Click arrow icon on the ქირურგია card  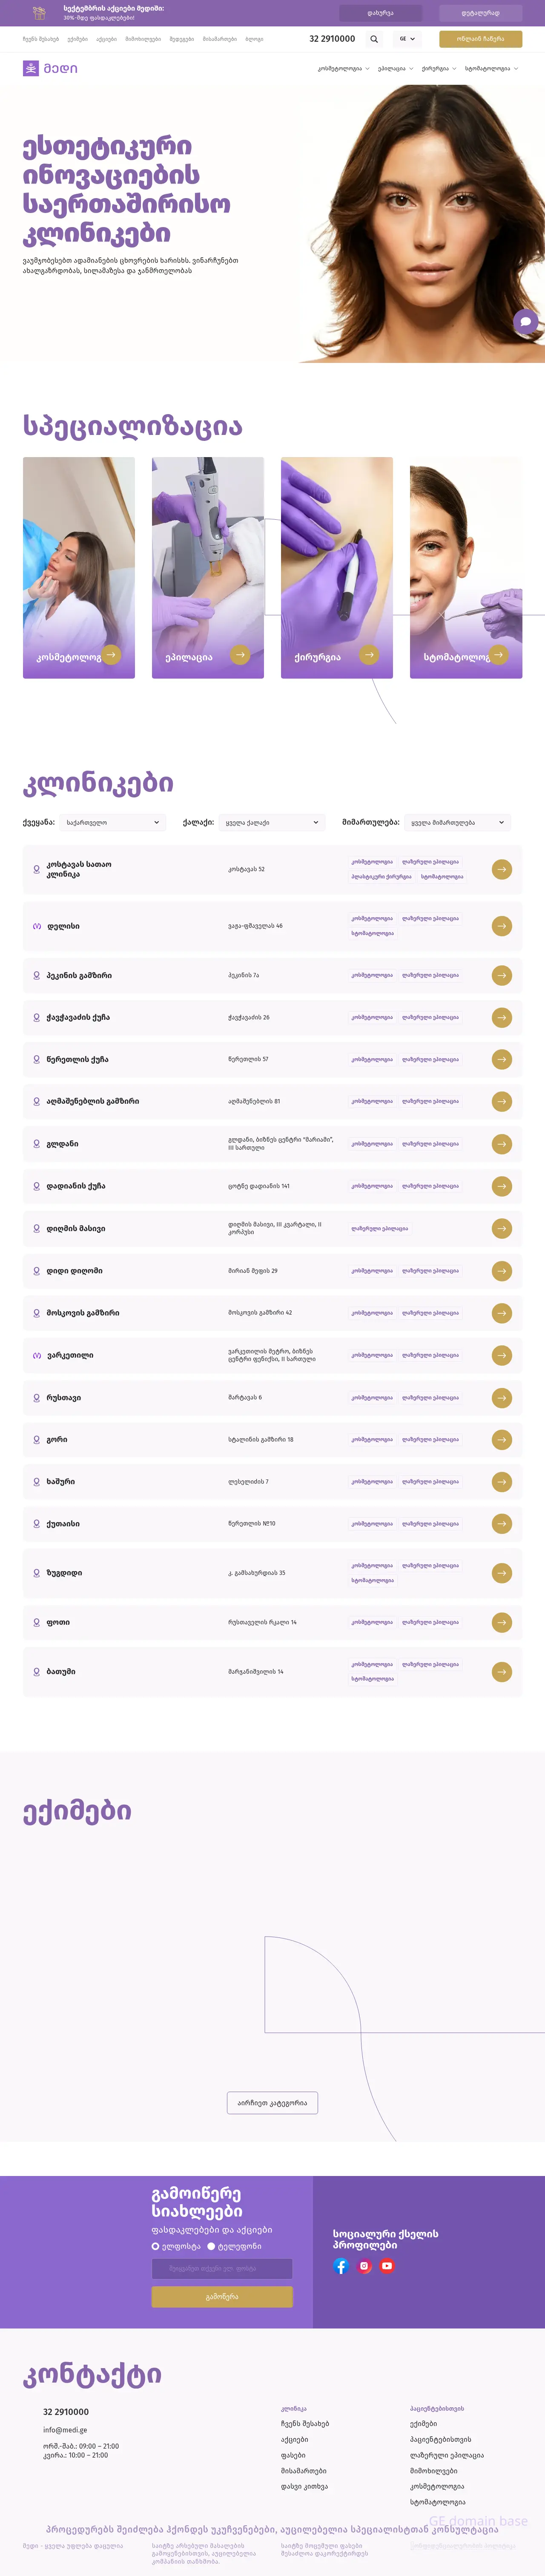369,655
